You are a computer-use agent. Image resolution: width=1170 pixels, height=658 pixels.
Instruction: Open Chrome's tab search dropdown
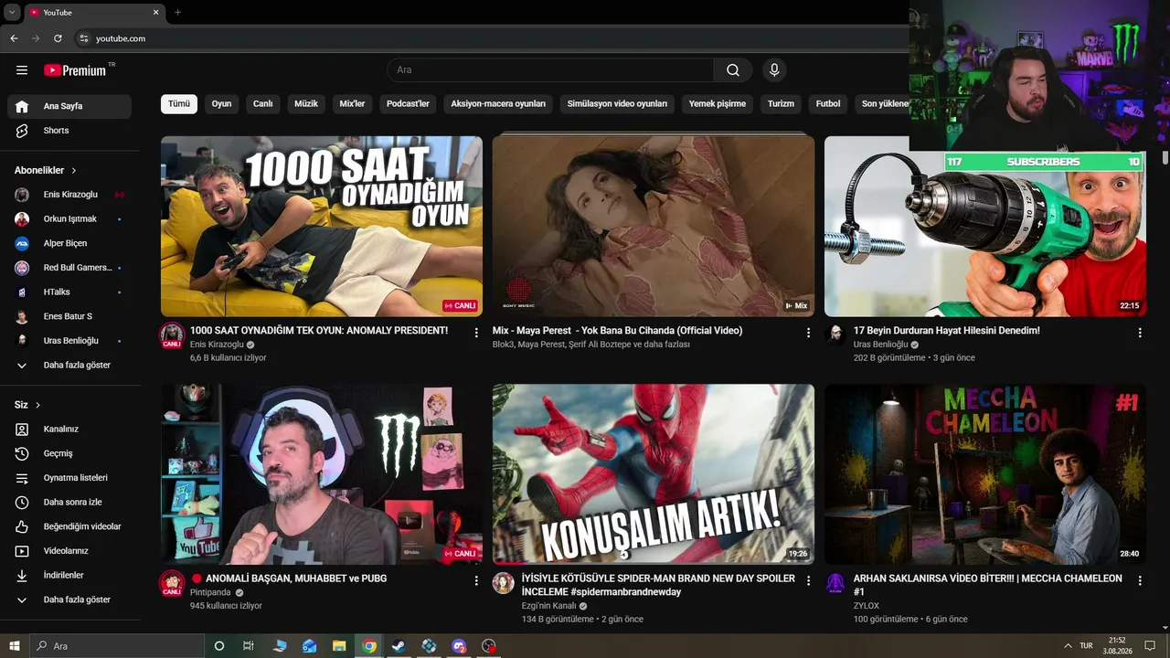coord(12,12)
